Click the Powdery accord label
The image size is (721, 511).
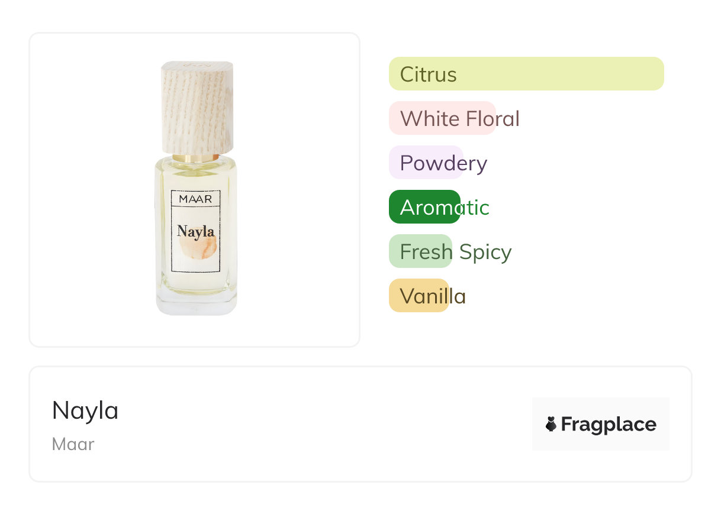pyautogui.click(x=443, y=163)
